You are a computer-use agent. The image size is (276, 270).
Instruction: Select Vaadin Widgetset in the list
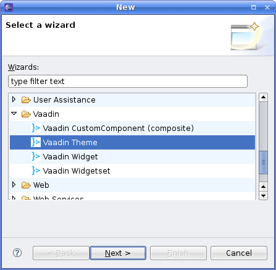pyautogui.click(x=77, y=171)
